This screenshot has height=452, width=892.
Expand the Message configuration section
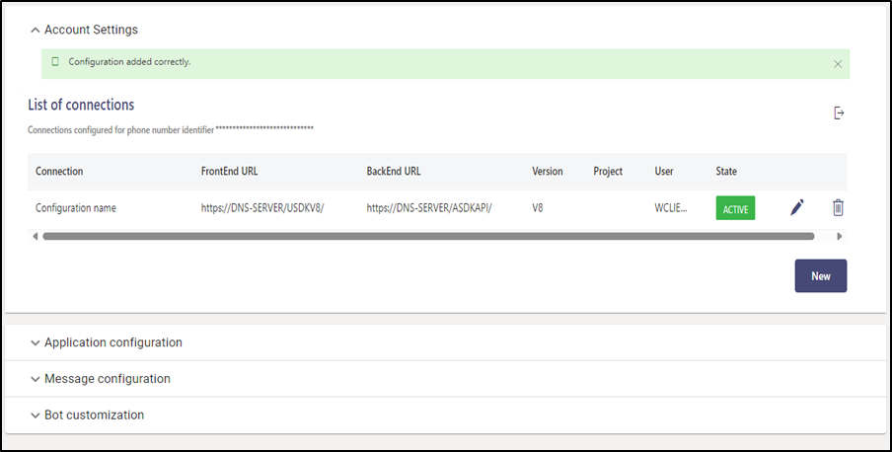click(107, 379)
